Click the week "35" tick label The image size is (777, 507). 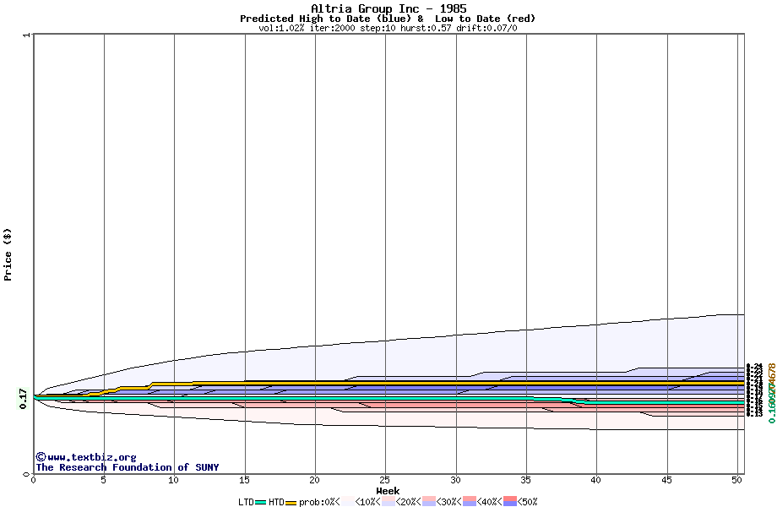coord(526,480)
